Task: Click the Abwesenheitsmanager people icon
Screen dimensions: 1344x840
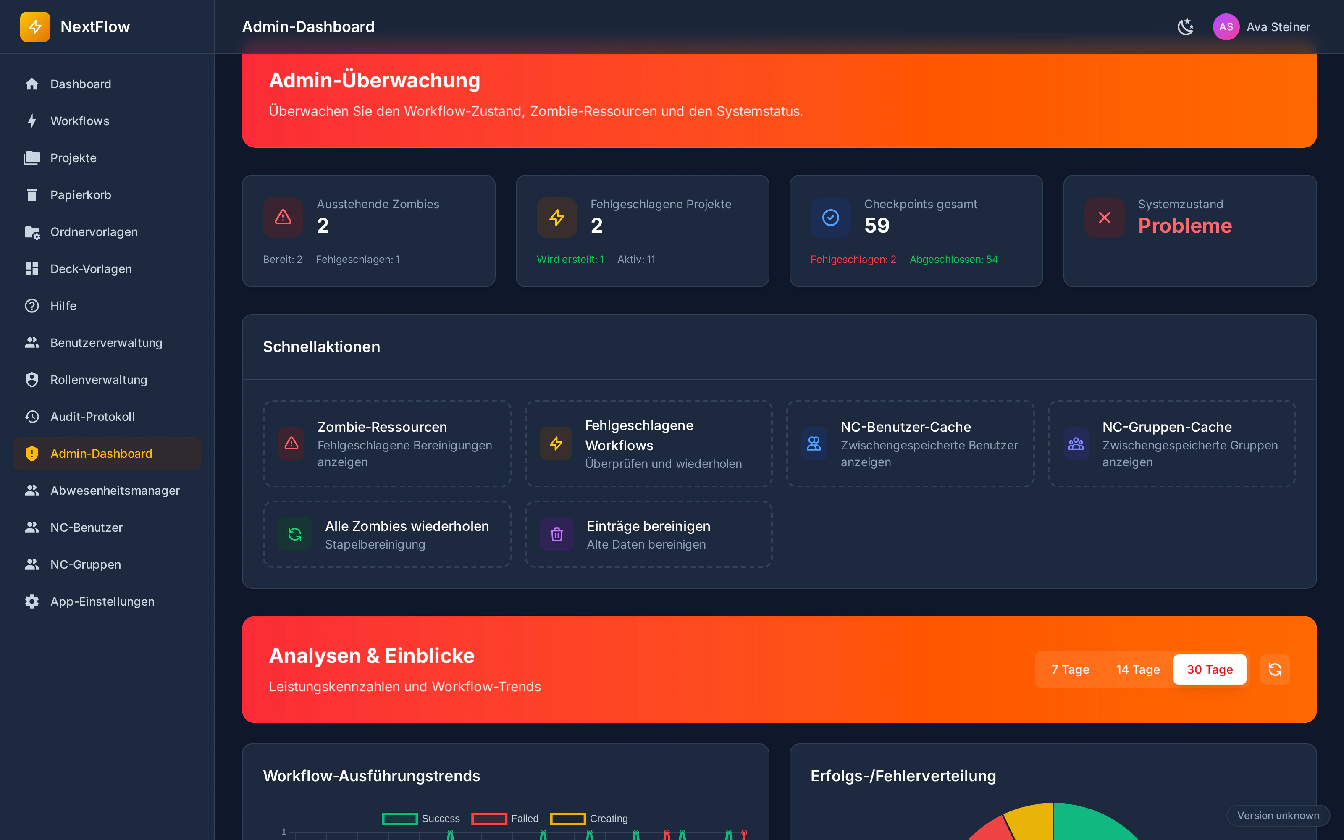Action: [x=31, y=491]
